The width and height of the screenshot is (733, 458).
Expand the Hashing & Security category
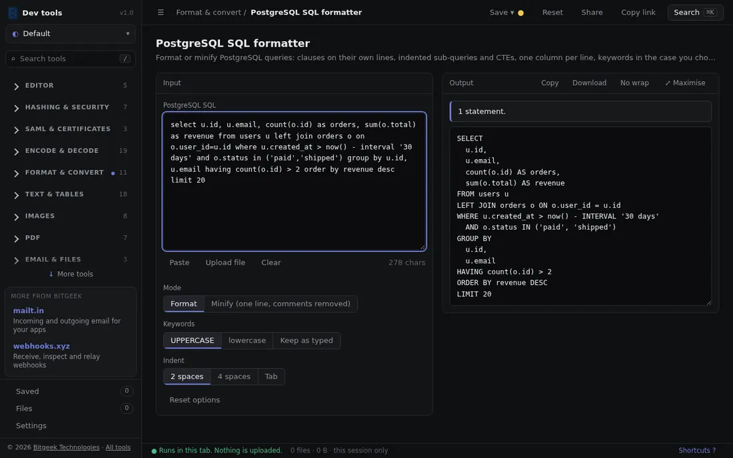coord(71,107)
